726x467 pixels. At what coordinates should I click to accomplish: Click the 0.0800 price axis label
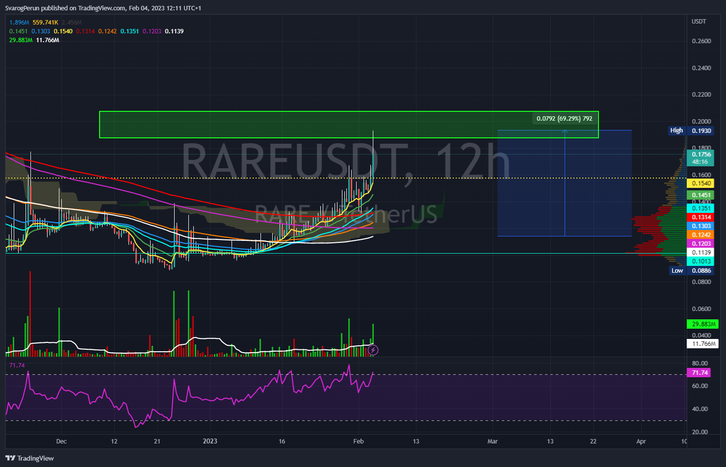701,282
